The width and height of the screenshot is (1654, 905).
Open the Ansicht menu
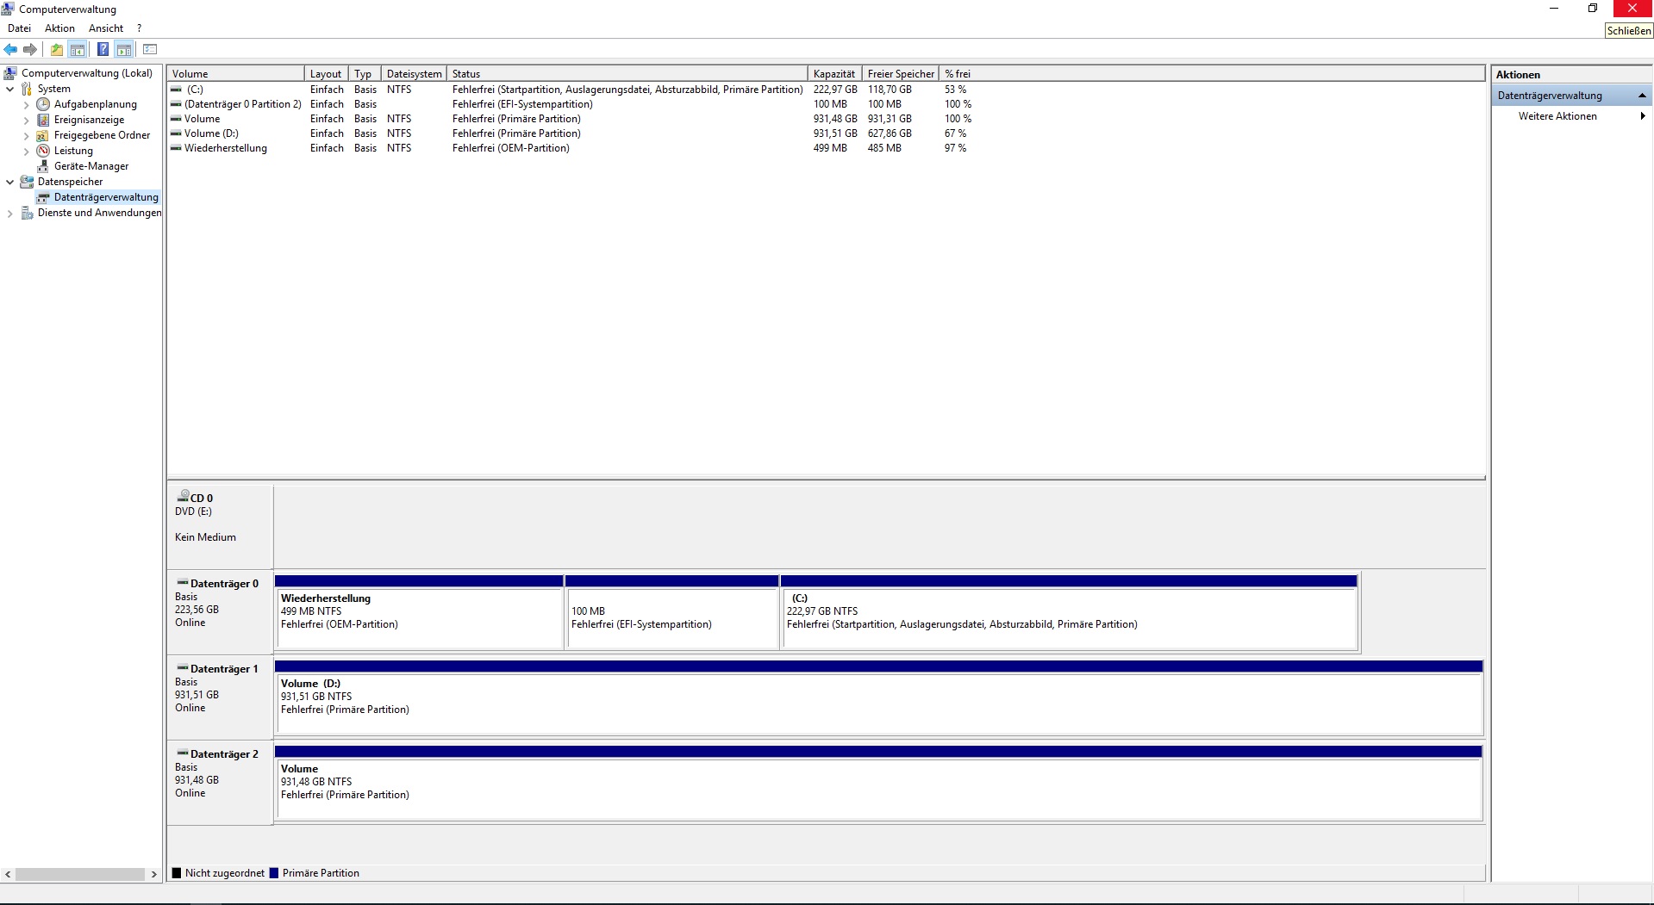pyautogui.click(x=105, y=28)
